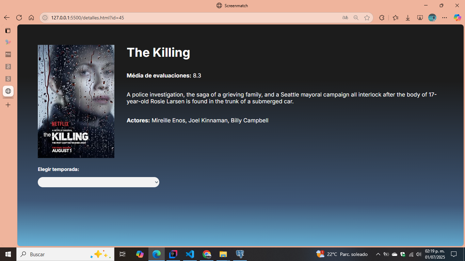Click the Elegir temporada label
The width and height of the screenshot is (465, 261).
[x=59, y=169]
